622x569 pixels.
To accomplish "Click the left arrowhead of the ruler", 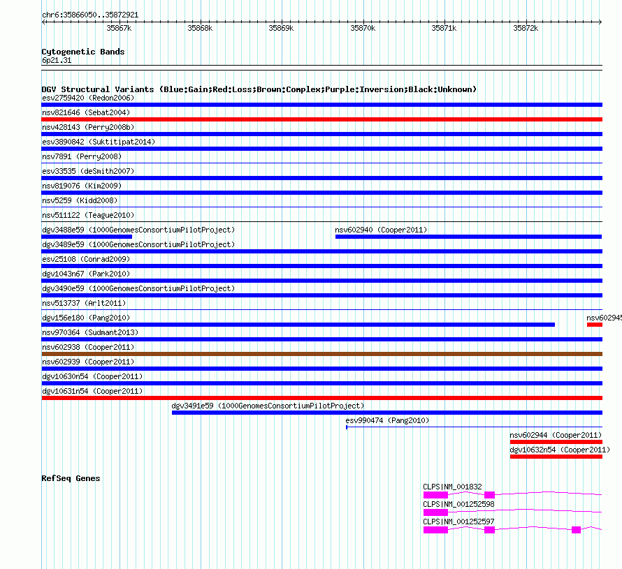I will coord(43,22).
